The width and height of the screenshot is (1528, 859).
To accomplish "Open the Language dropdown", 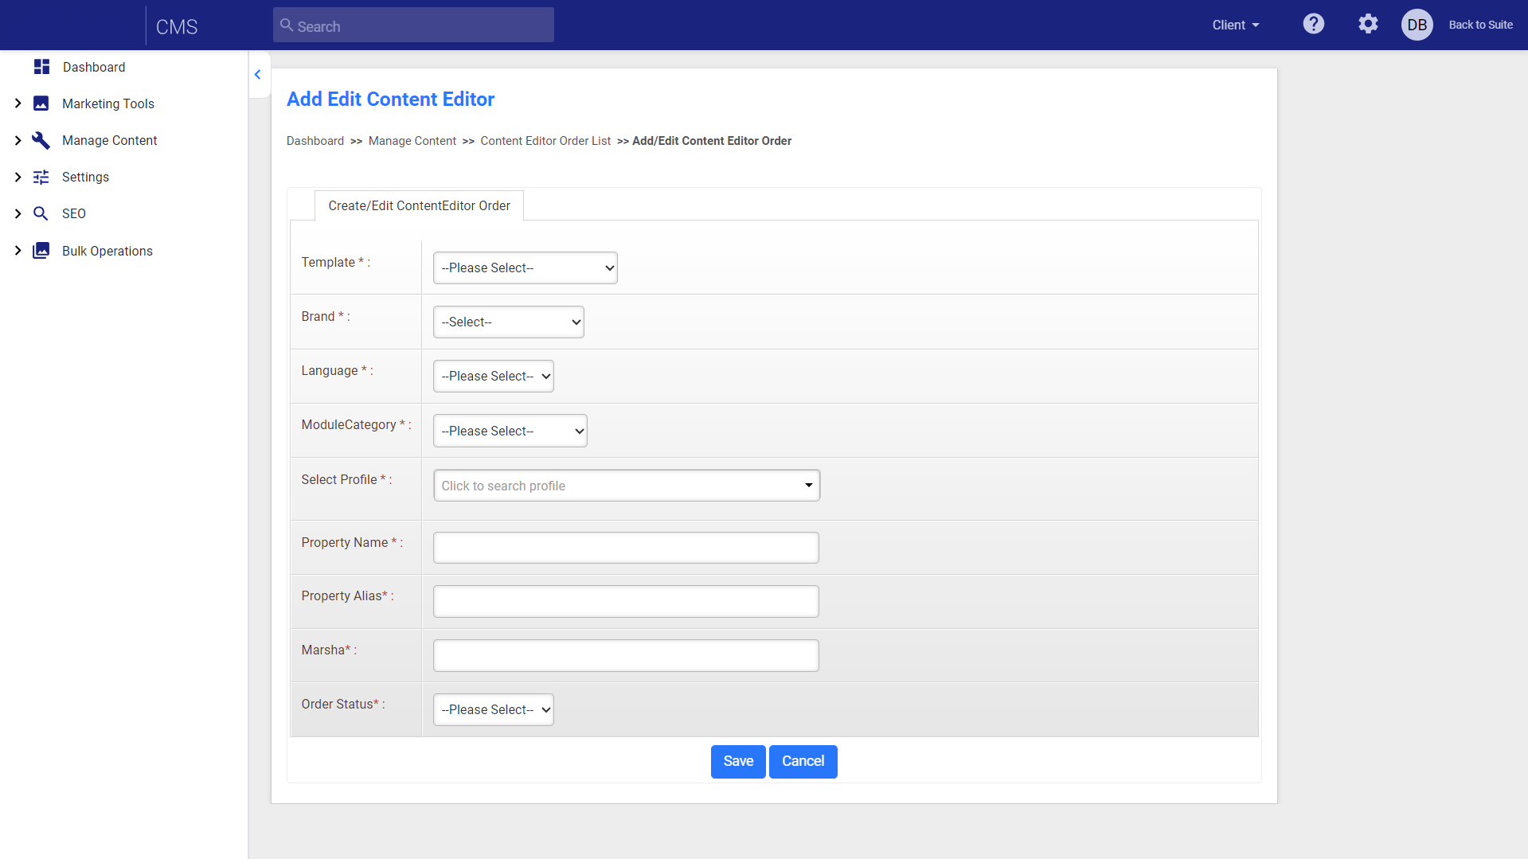I will coord(494,376).
